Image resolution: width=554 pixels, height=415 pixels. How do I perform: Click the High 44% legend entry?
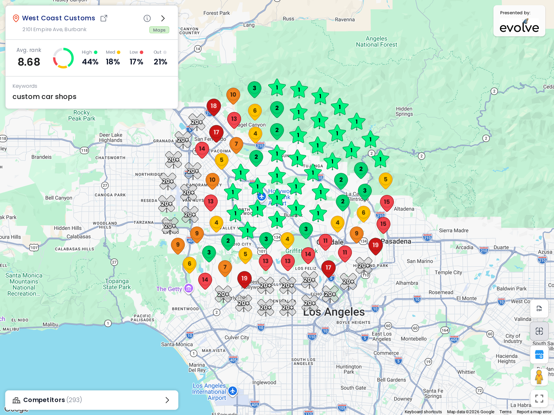coord(90,58)
